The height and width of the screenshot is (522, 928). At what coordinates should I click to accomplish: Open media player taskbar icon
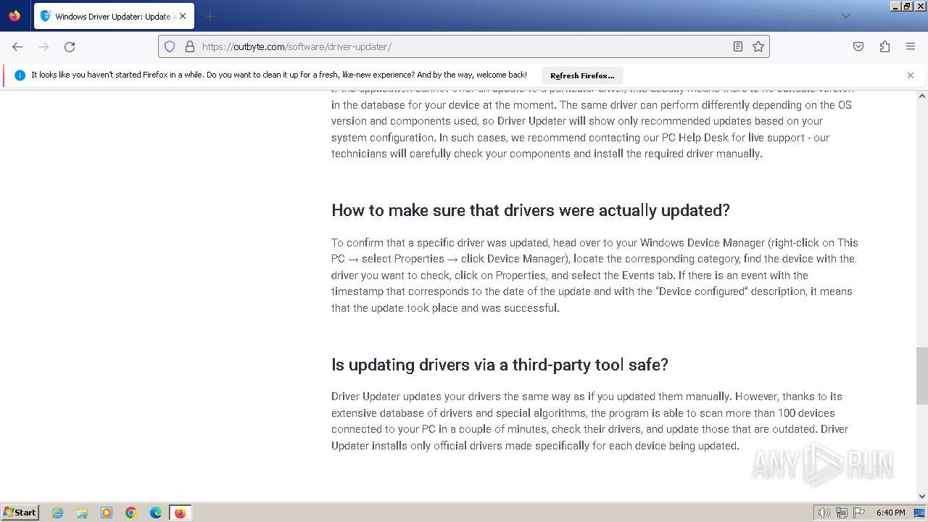pos(107,513)
